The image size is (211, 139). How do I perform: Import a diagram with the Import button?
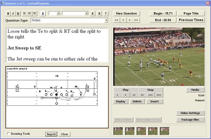pyautogui.click(x=51, y=134)
